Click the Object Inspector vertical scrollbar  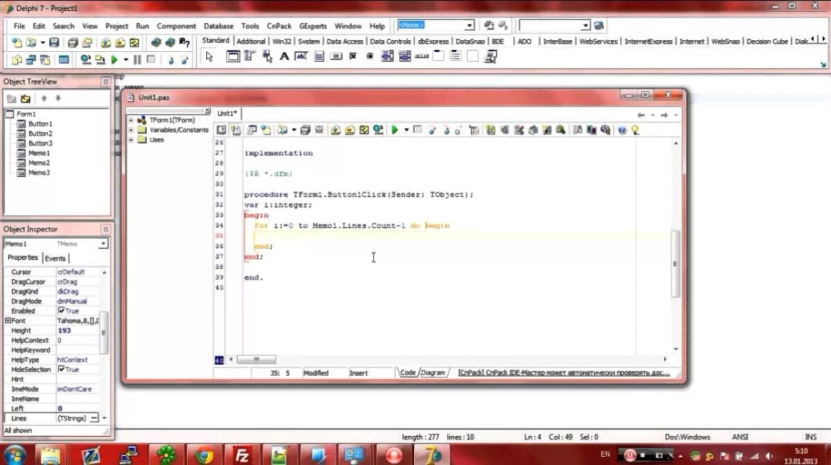coord(104,334)
